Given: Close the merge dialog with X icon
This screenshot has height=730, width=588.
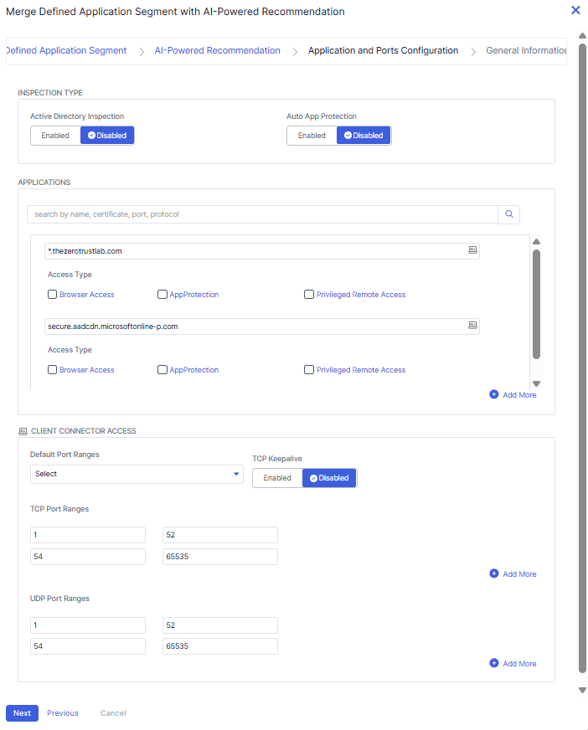Looking at the screenshot, I should [575, 10].
